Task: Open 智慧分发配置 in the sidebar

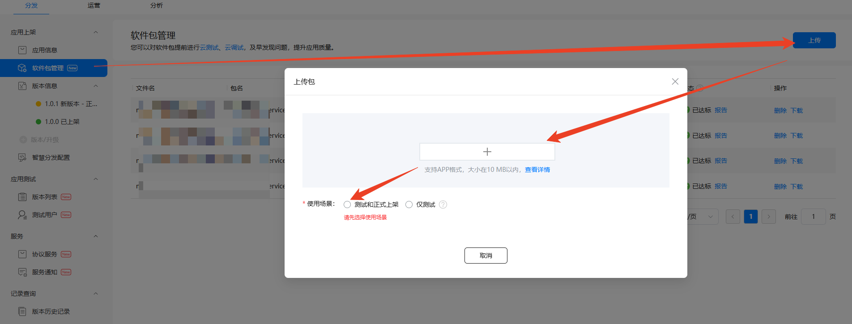Action: pyautogui.click(x=51, y=158)
